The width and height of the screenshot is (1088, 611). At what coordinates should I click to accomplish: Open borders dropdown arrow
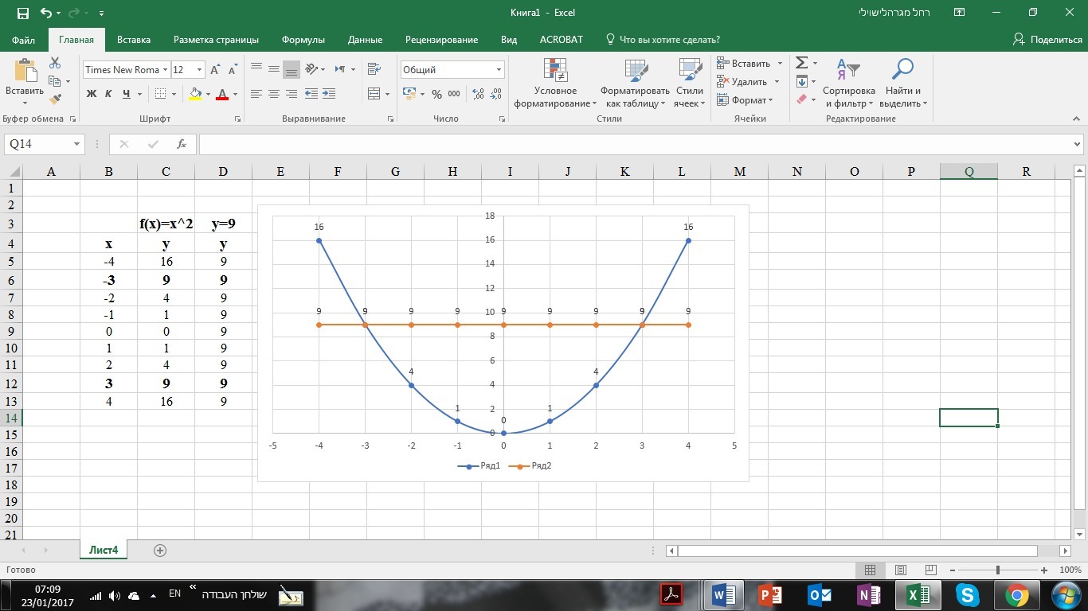tap(174, 94)
